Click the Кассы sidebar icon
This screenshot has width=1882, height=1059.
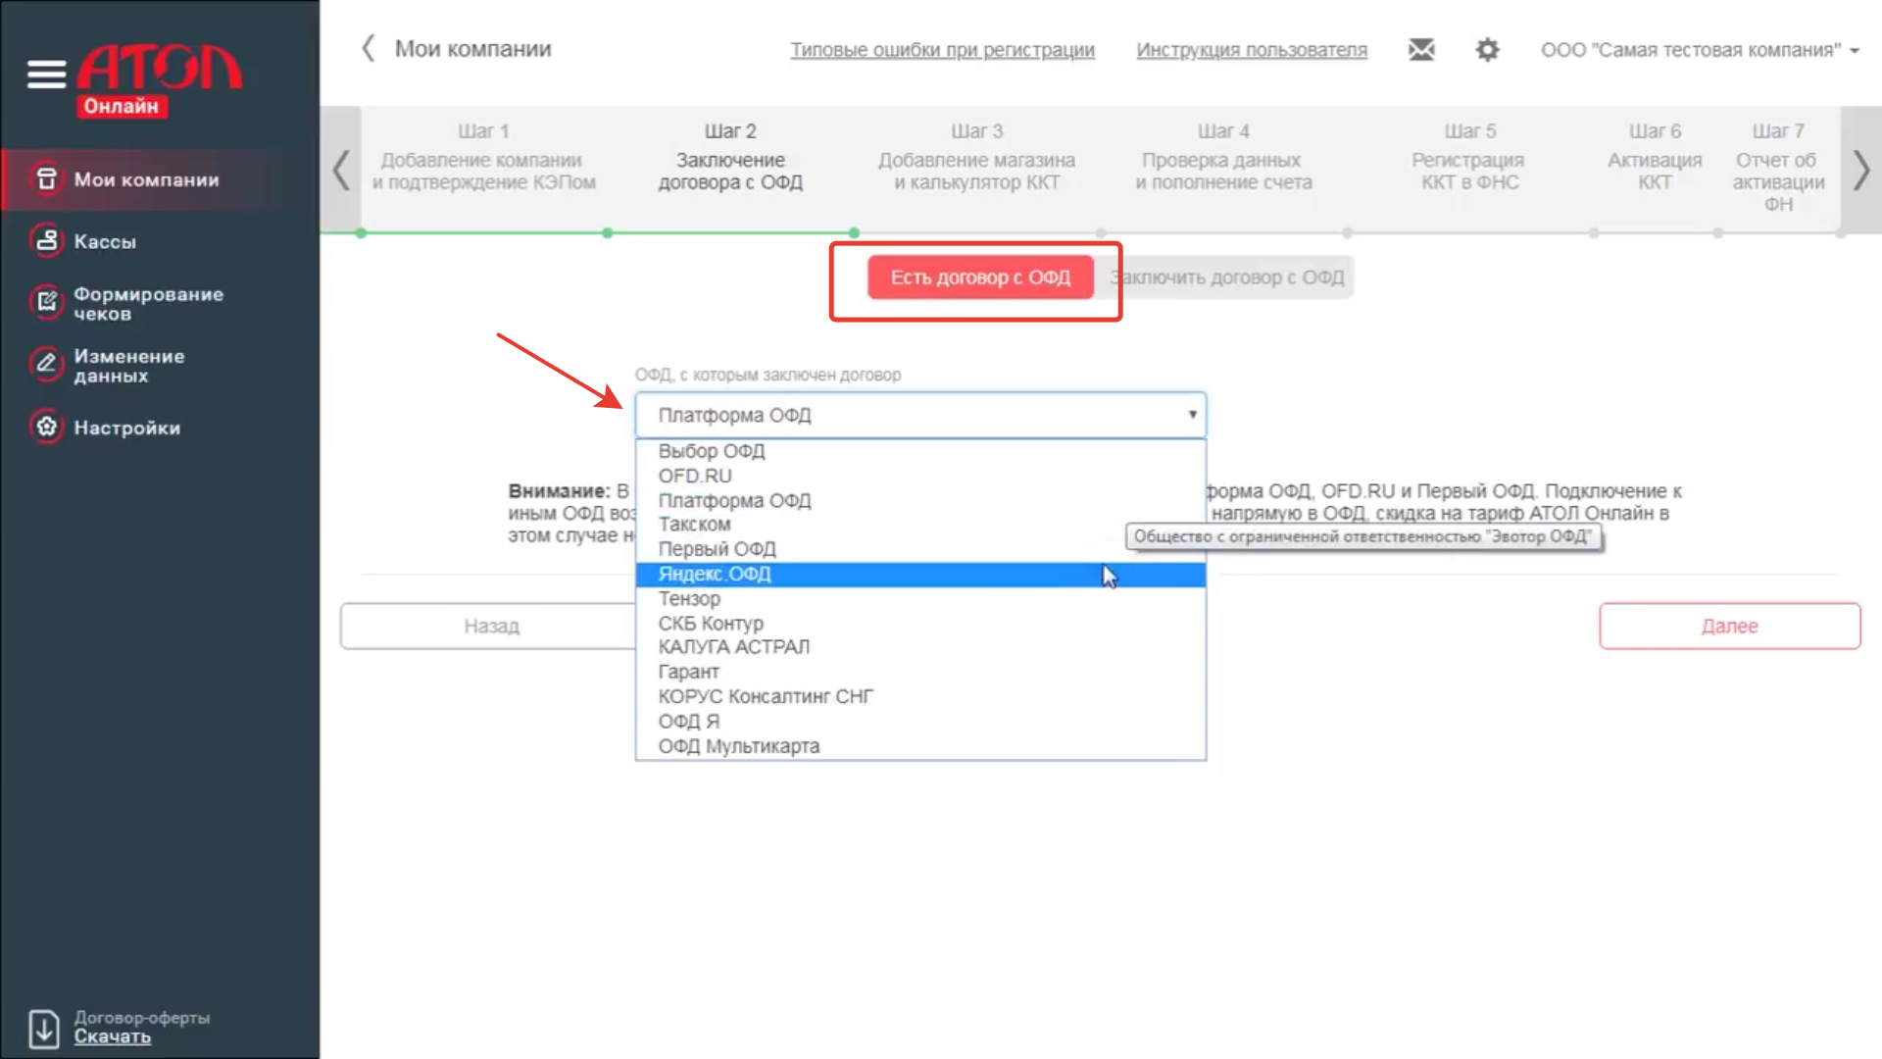46,241
